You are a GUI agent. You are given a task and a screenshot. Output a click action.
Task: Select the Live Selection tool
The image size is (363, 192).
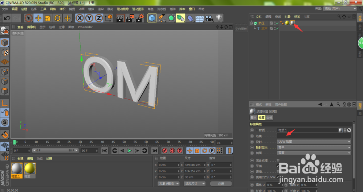click(28, 18)
